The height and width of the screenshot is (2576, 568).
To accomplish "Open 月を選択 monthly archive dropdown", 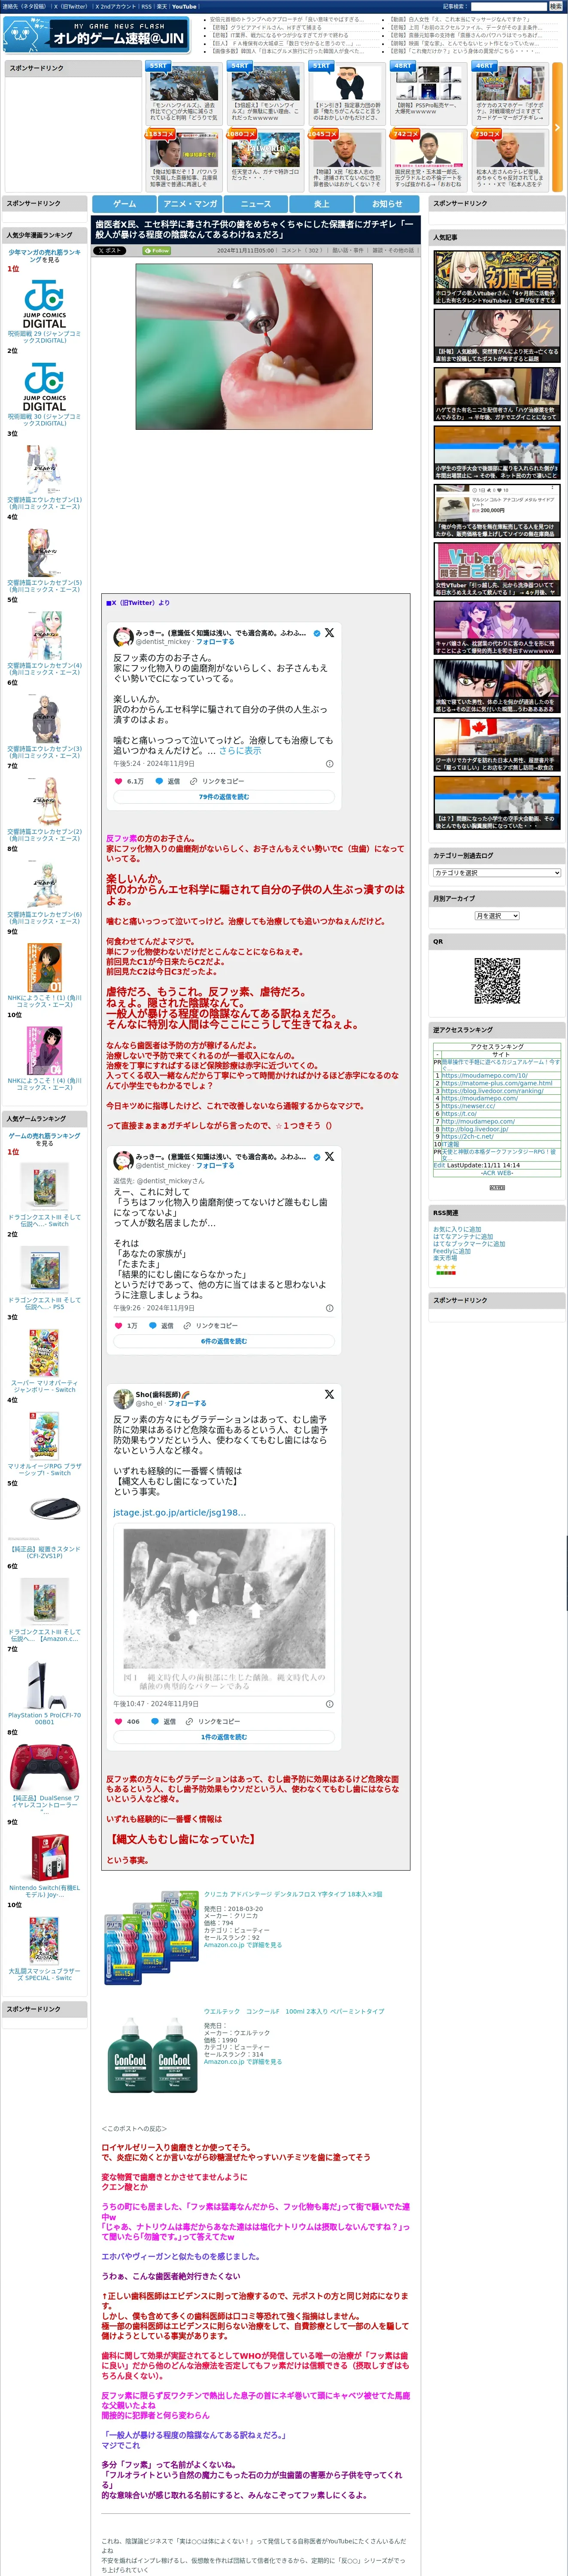I will pyautogui.click(x=497, y=916).
